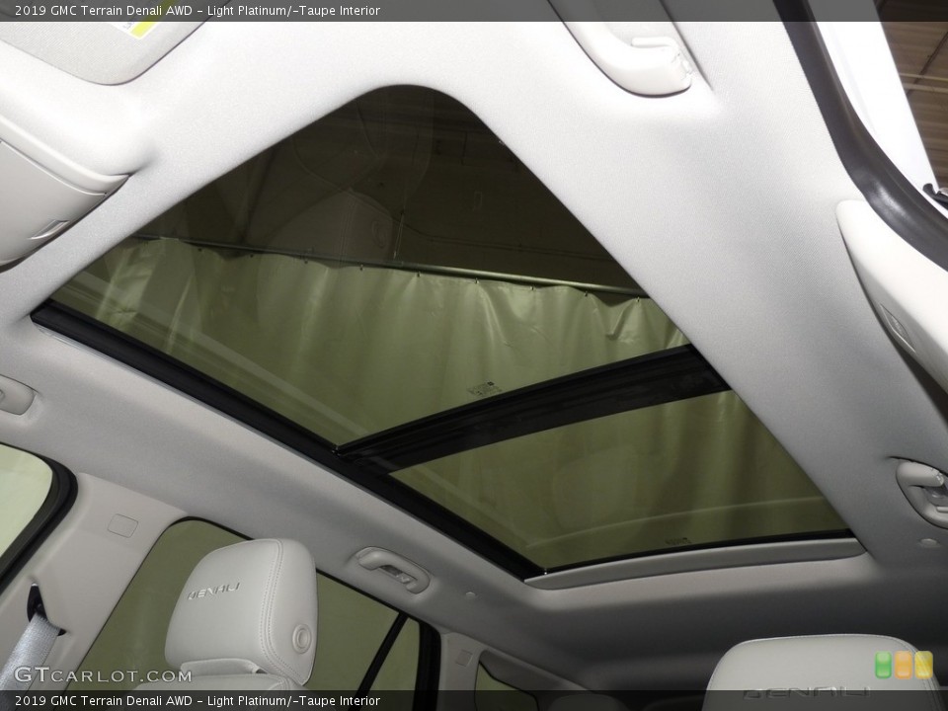Click the round button on the headrest side
The image size is (948, 711).
point(302,639)
